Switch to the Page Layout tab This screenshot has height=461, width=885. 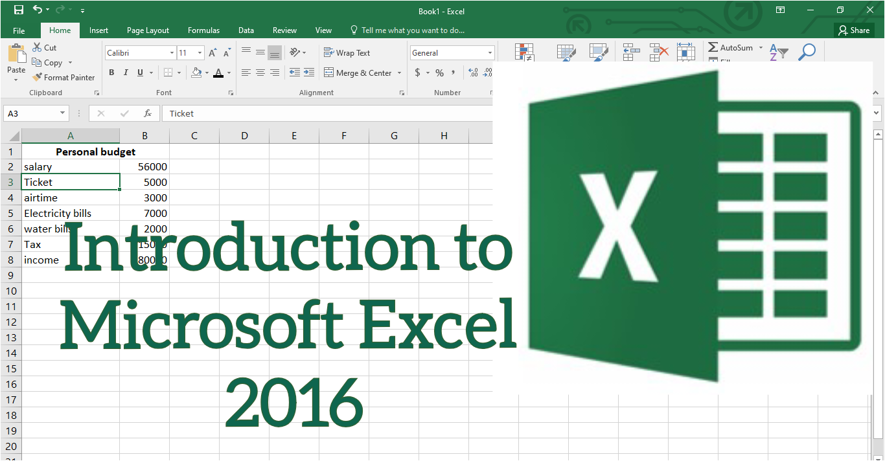tap(148, 30)
